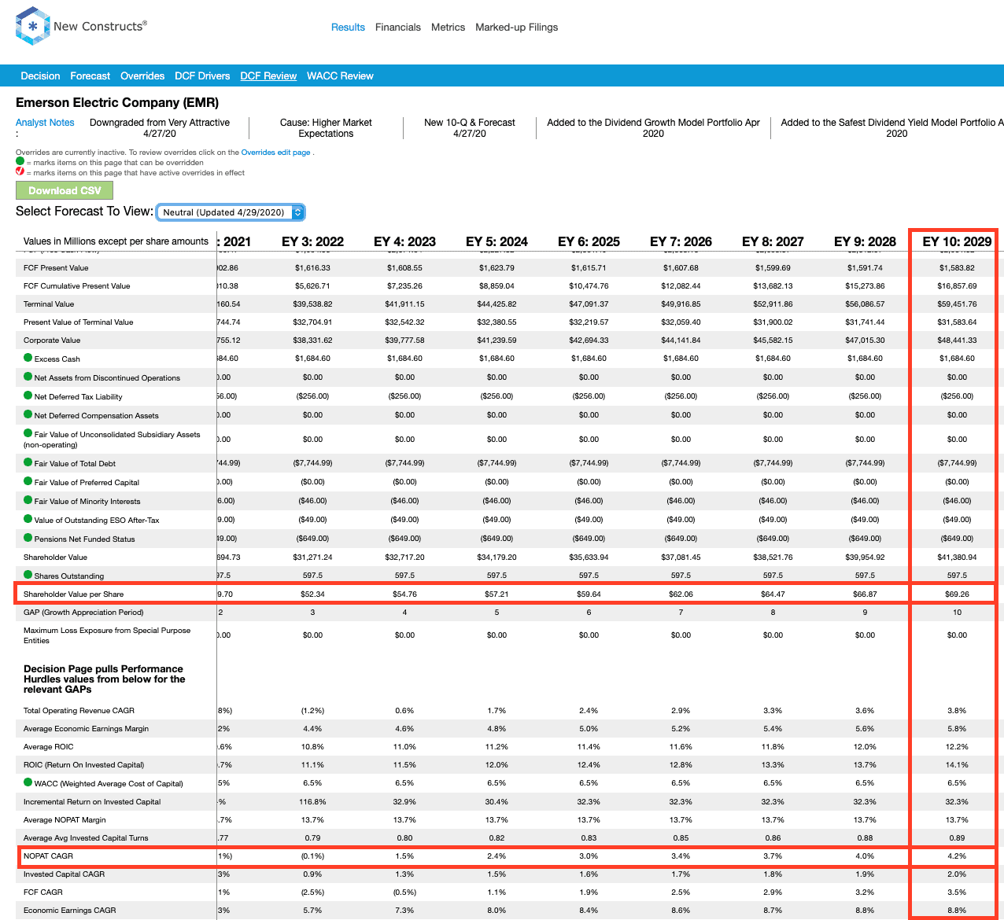Select the override marker for Net Deferred Tax Liability
The width and height of the screenshot is (1004, 920).
tap(28, 396)
